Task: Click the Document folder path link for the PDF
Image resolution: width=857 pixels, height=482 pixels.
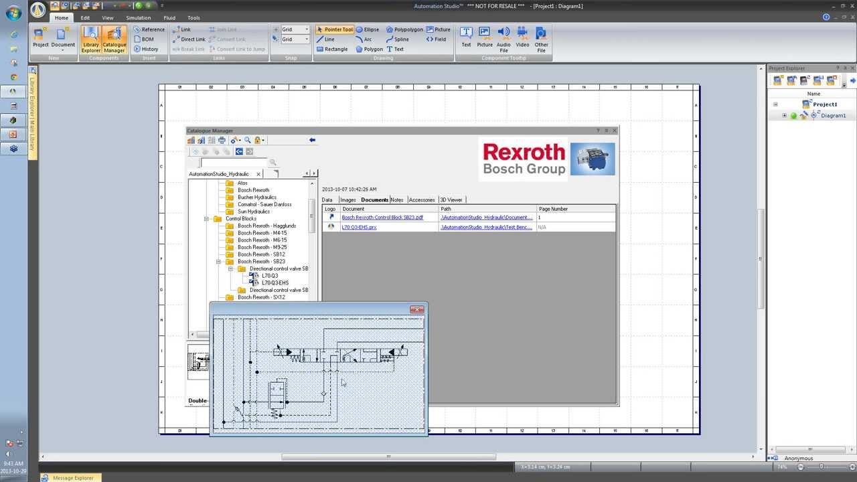Action: point(487,218)
